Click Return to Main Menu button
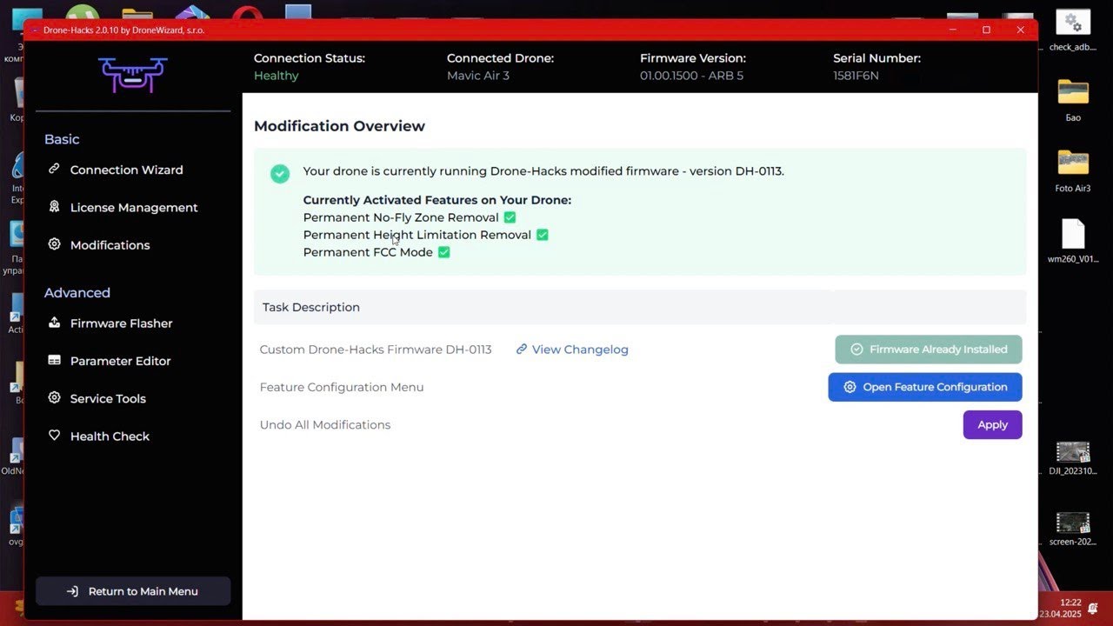 tap(133, 591)
